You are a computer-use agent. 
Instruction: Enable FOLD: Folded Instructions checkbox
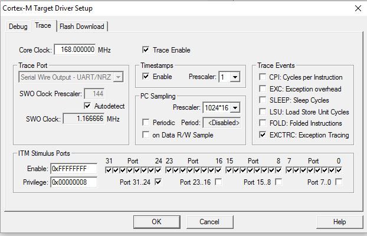[x=263, y=123]
